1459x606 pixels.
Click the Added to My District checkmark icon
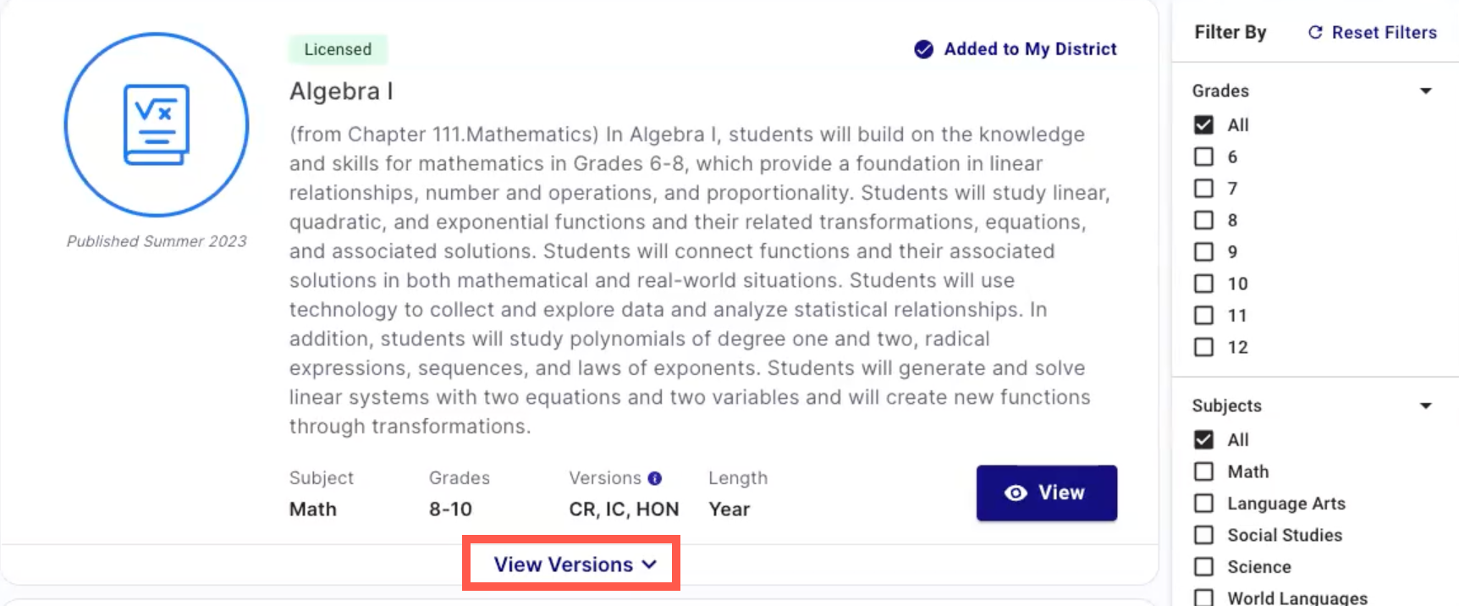pyautogui.click(x=923, y=49)
